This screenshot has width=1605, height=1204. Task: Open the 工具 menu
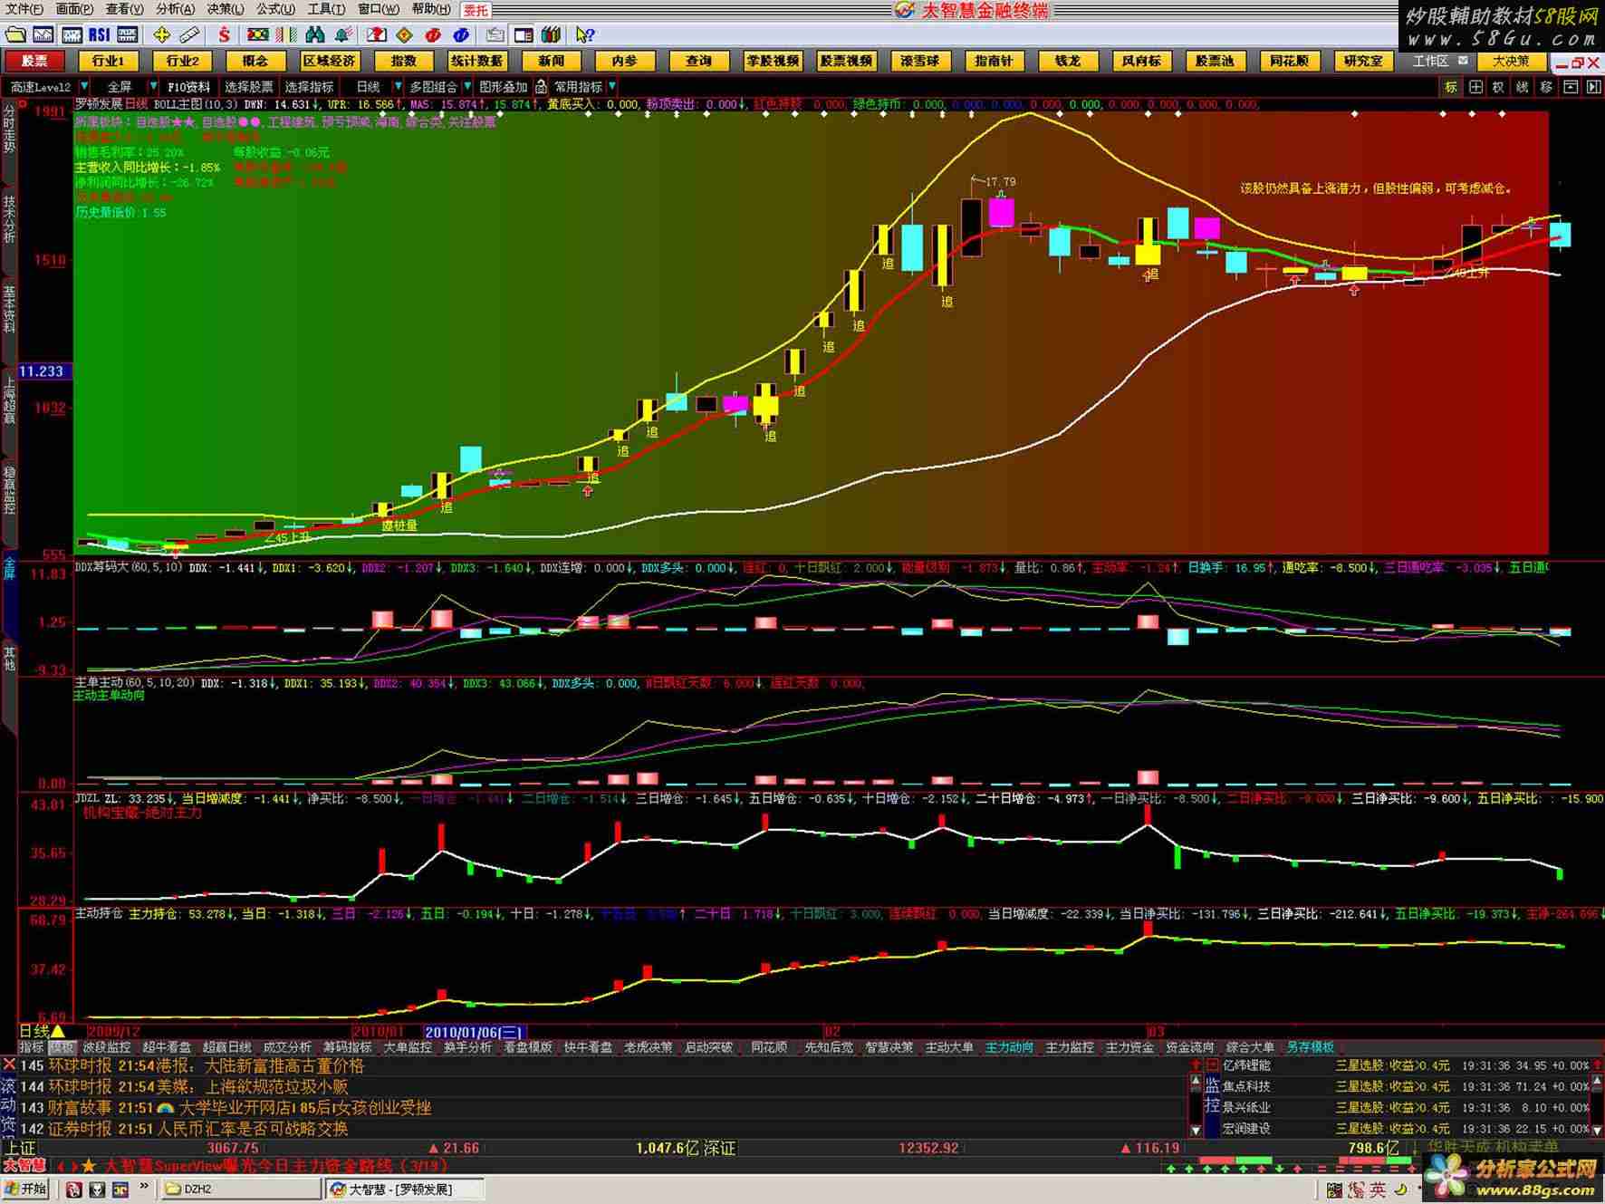[325, 9]
